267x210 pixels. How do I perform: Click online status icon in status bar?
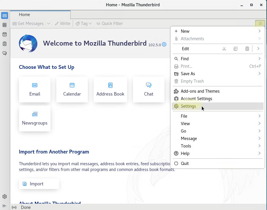pos(14,207)
